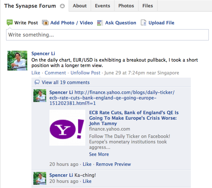Like the Ka-ching! comment
This screenshot has height=188, width=212.
pyautogui.click(x=87, y=181)
